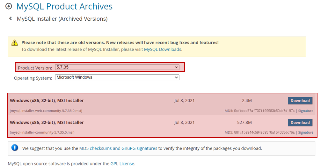Open the Operating System Microsoft Windows dropdown
The image size is (321, 168).
(117, 77)
